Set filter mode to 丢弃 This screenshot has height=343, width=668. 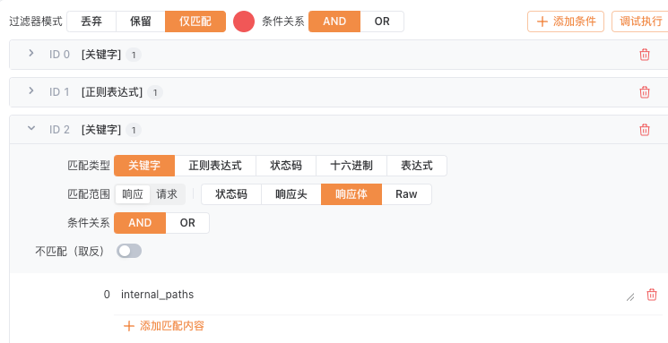[91, 21]
